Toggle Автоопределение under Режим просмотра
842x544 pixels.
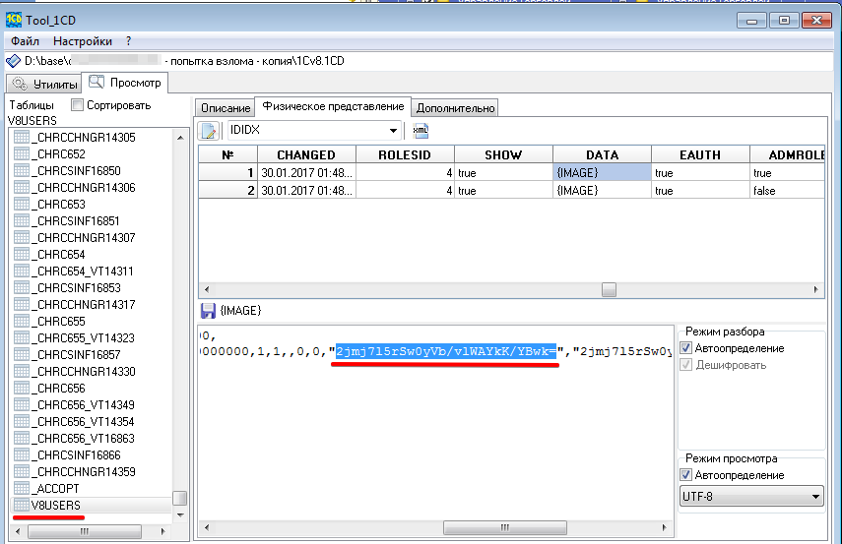(686, 475)
